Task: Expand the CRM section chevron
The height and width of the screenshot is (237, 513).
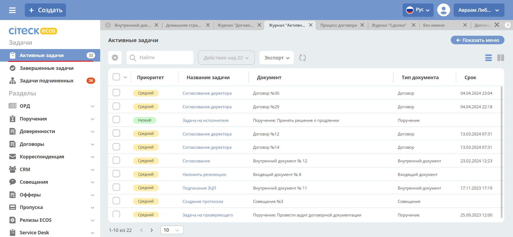Action: click(92, 170)
